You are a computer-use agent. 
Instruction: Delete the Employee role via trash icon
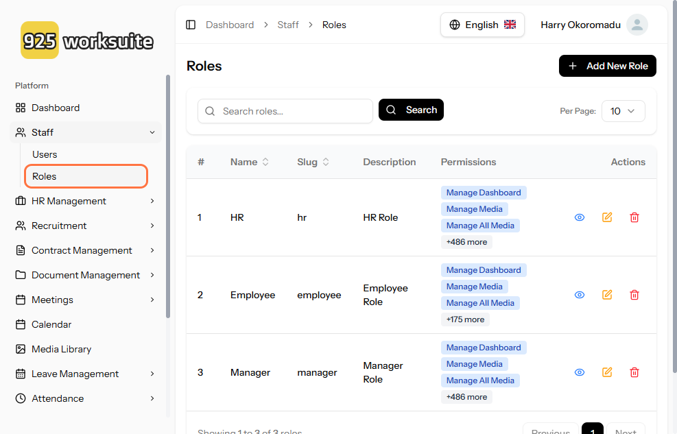pos(634,295)
